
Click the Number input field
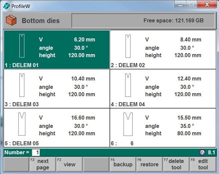tap(36, 153)
